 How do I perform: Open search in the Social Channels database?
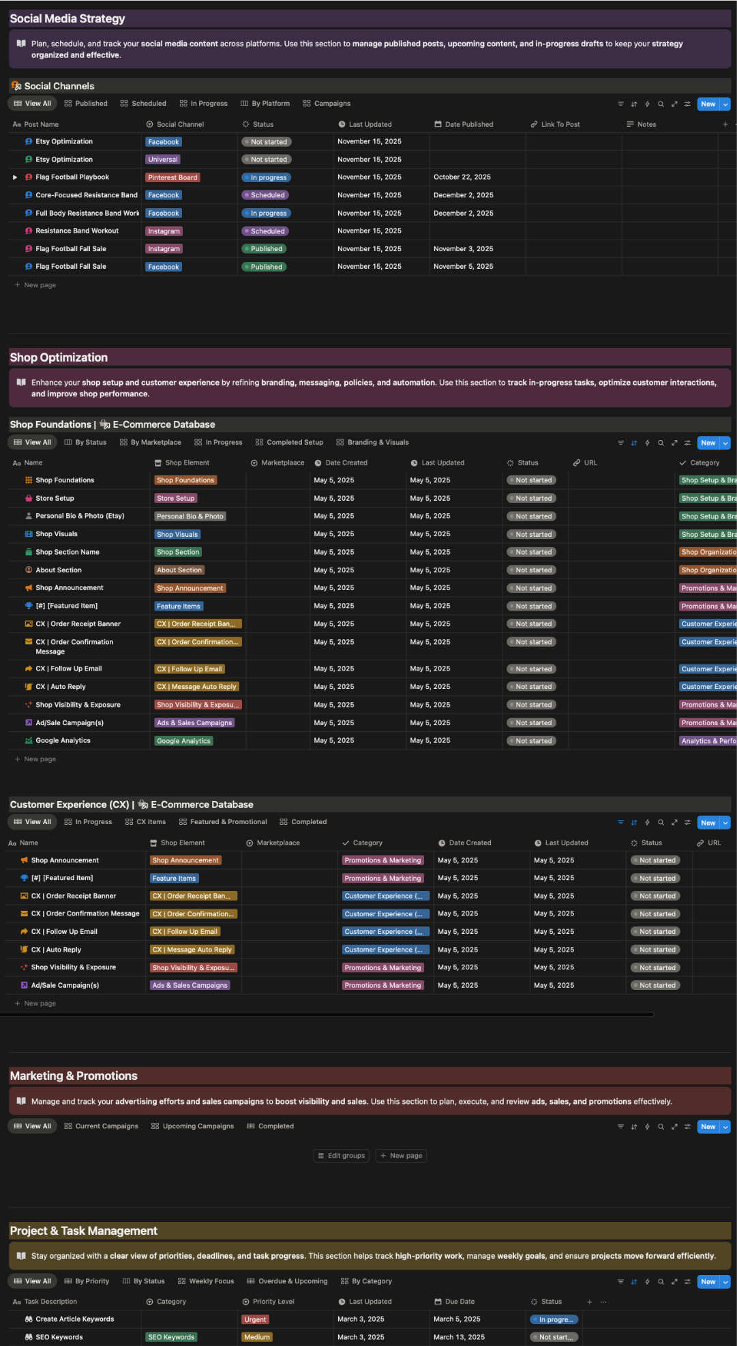(x=661, y=104)
